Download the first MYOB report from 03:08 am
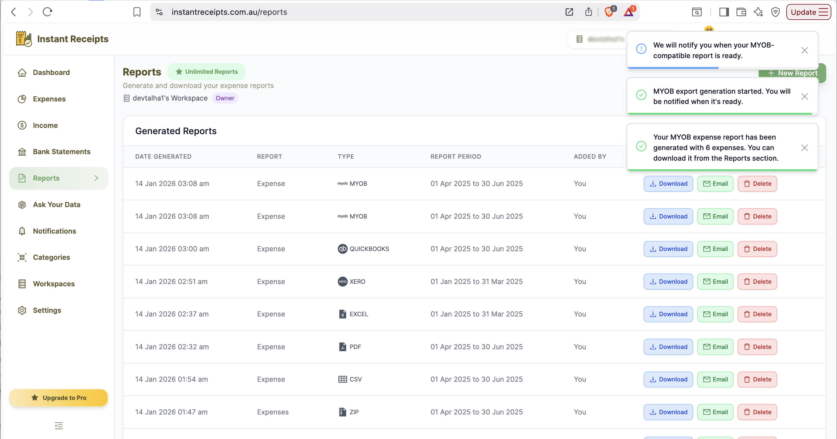The width and height of the screenshot is (837, 439). point(668,183)
